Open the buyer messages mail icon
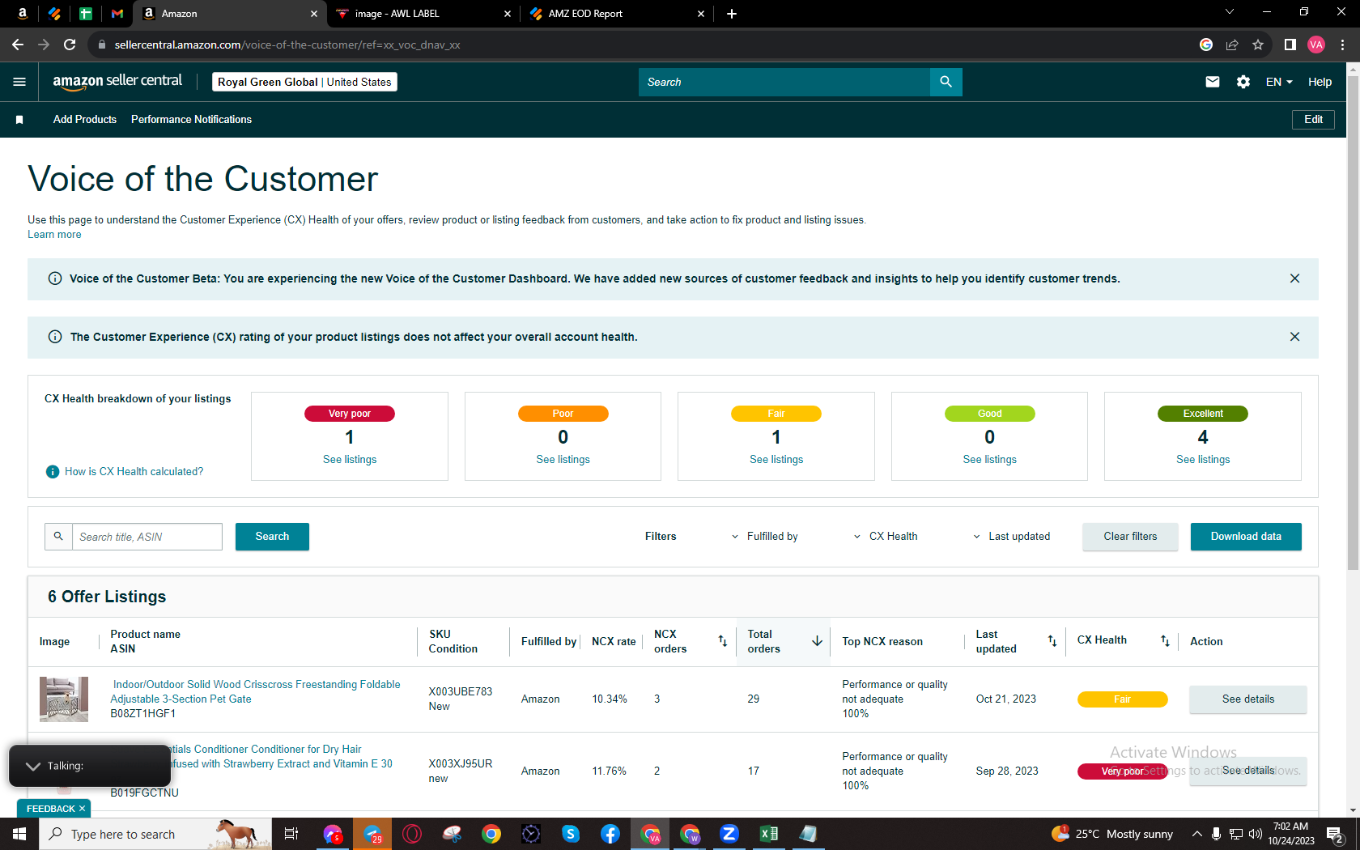 point(1212,82)
